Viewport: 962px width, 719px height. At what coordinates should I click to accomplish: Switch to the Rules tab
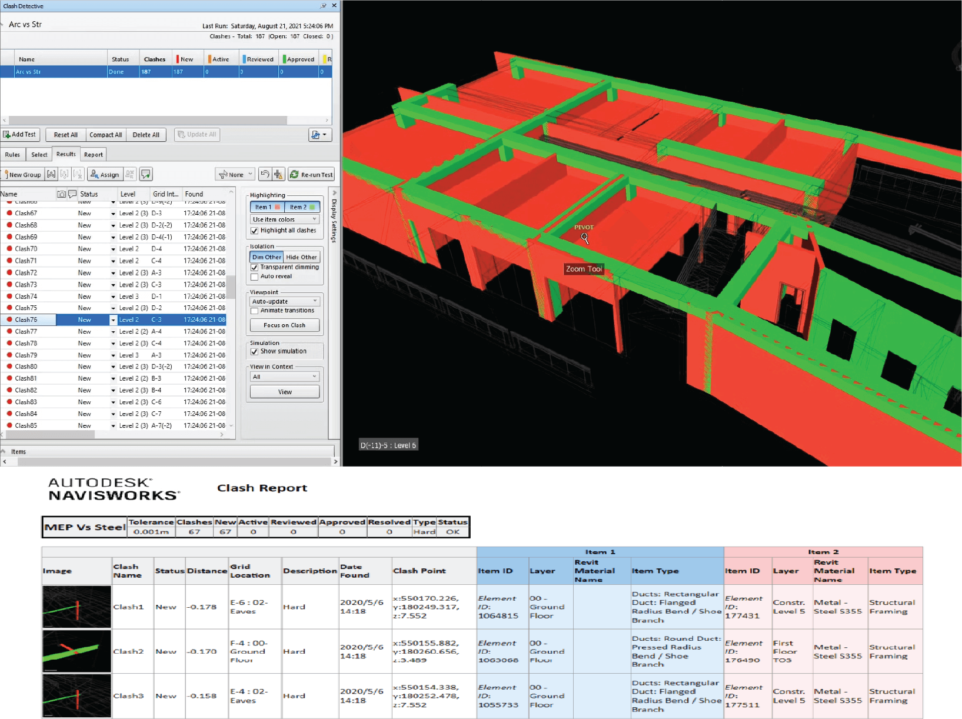click(x=12, y=155)
